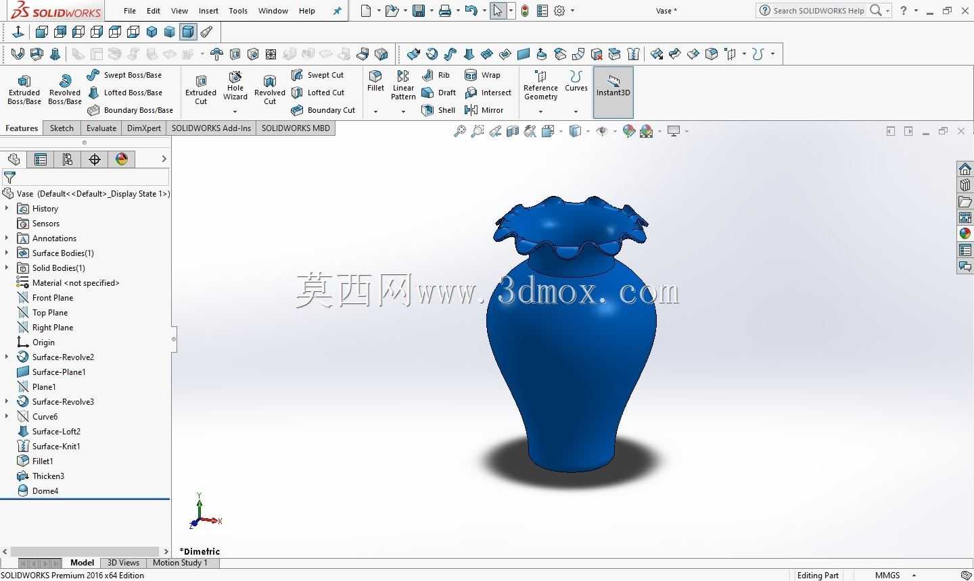Open the DisplayManager tab
This screenshot has width=974, height=581.
coord(122,159)
